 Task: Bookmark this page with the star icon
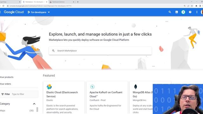click(192, 6)
